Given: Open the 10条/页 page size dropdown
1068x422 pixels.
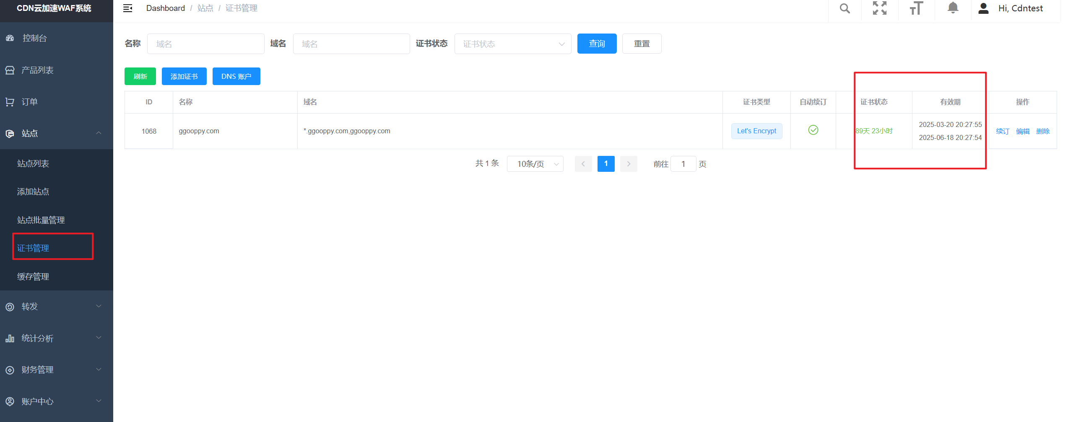Looking at the screenshot, I should tap(535, 164).
